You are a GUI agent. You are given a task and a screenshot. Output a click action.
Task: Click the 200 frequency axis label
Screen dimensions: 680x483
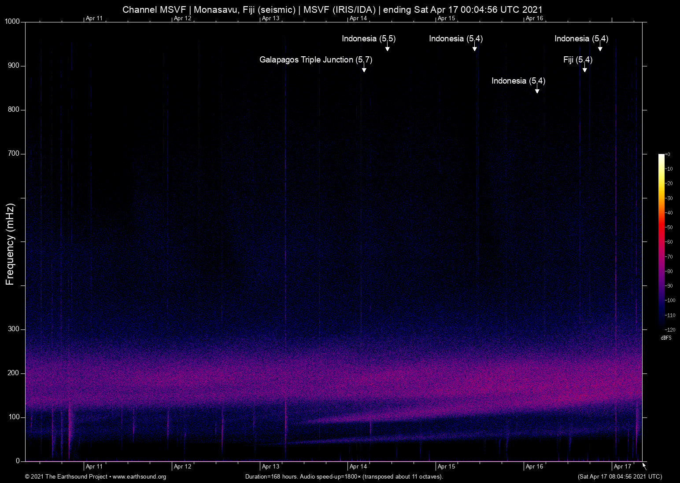14,373
